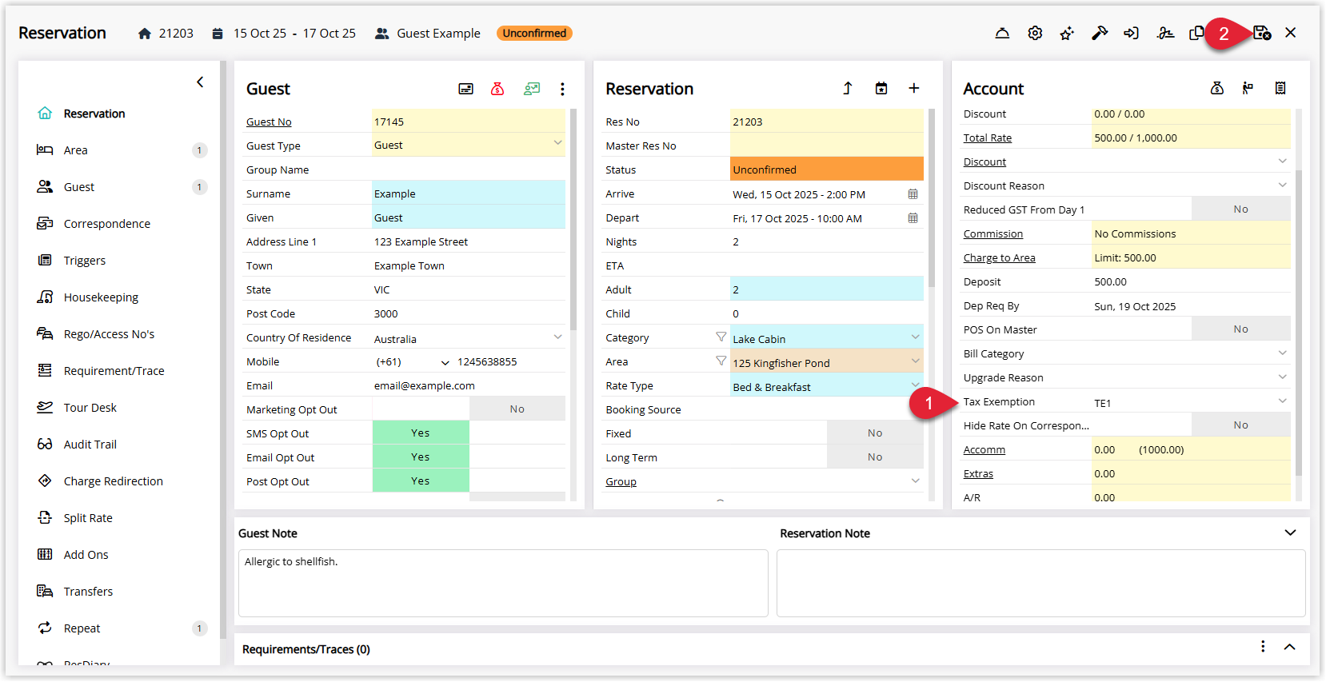Click money bag icon in Account panel
This screenshot has height=682, width=1326.
[x=1217, y=88]
